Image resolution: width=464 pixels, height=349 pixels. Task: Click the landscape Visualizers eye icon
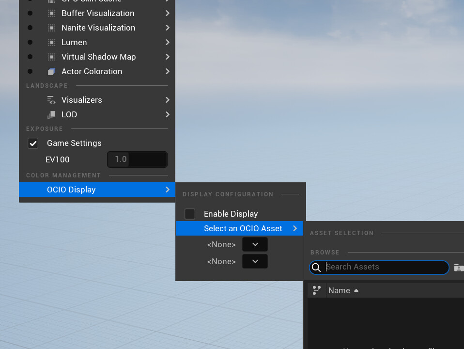51,100
